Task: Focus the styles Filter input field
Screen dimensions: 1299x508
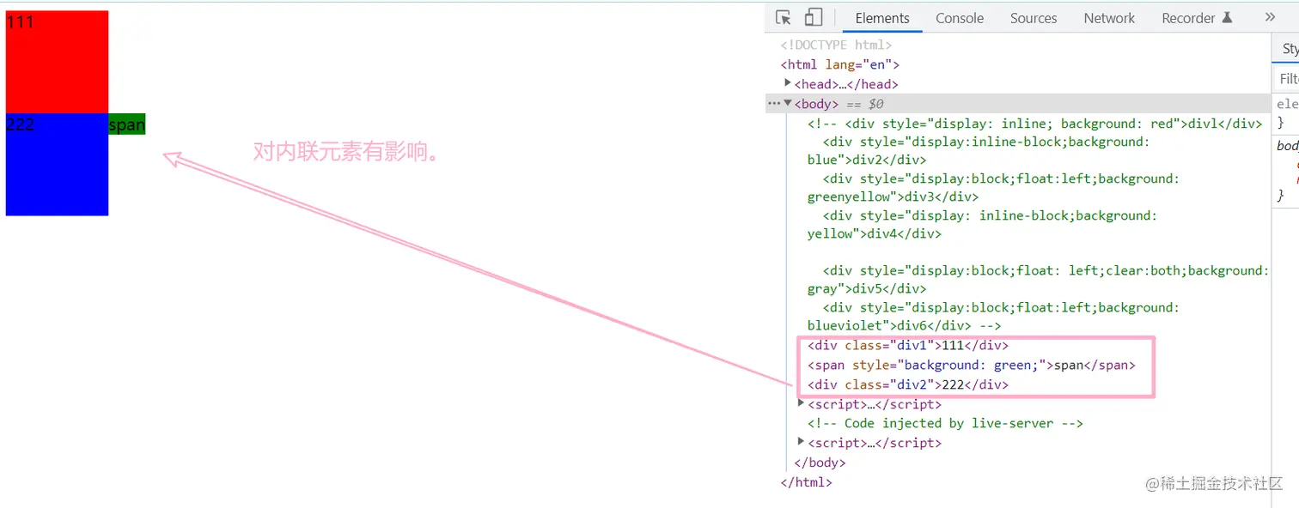Action: tap(1287, 79)
